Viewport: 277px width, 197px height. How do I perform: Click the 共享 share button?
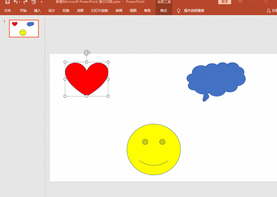coord(272,11)
